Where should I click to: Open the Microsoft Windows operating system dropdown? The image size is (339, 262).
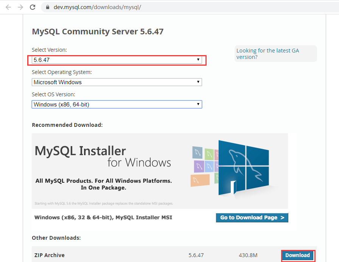pyautogui.click(x=117, y=82)
